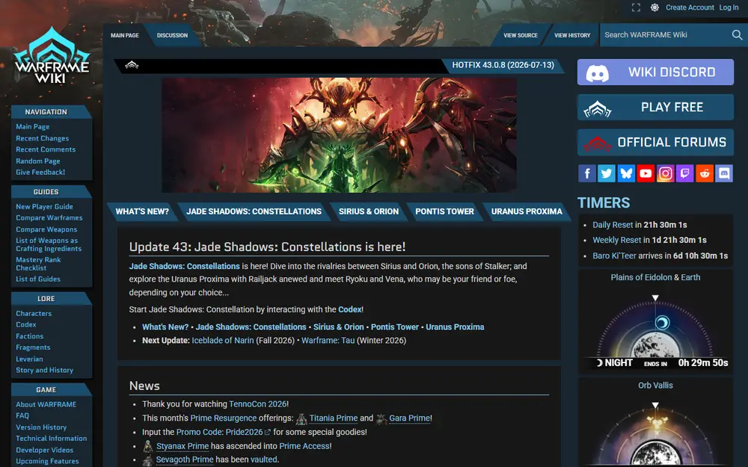Open Leverian lore link
The width and height of the screenshot is (748, 467).
pyautogui.click(x=30, y=359)
